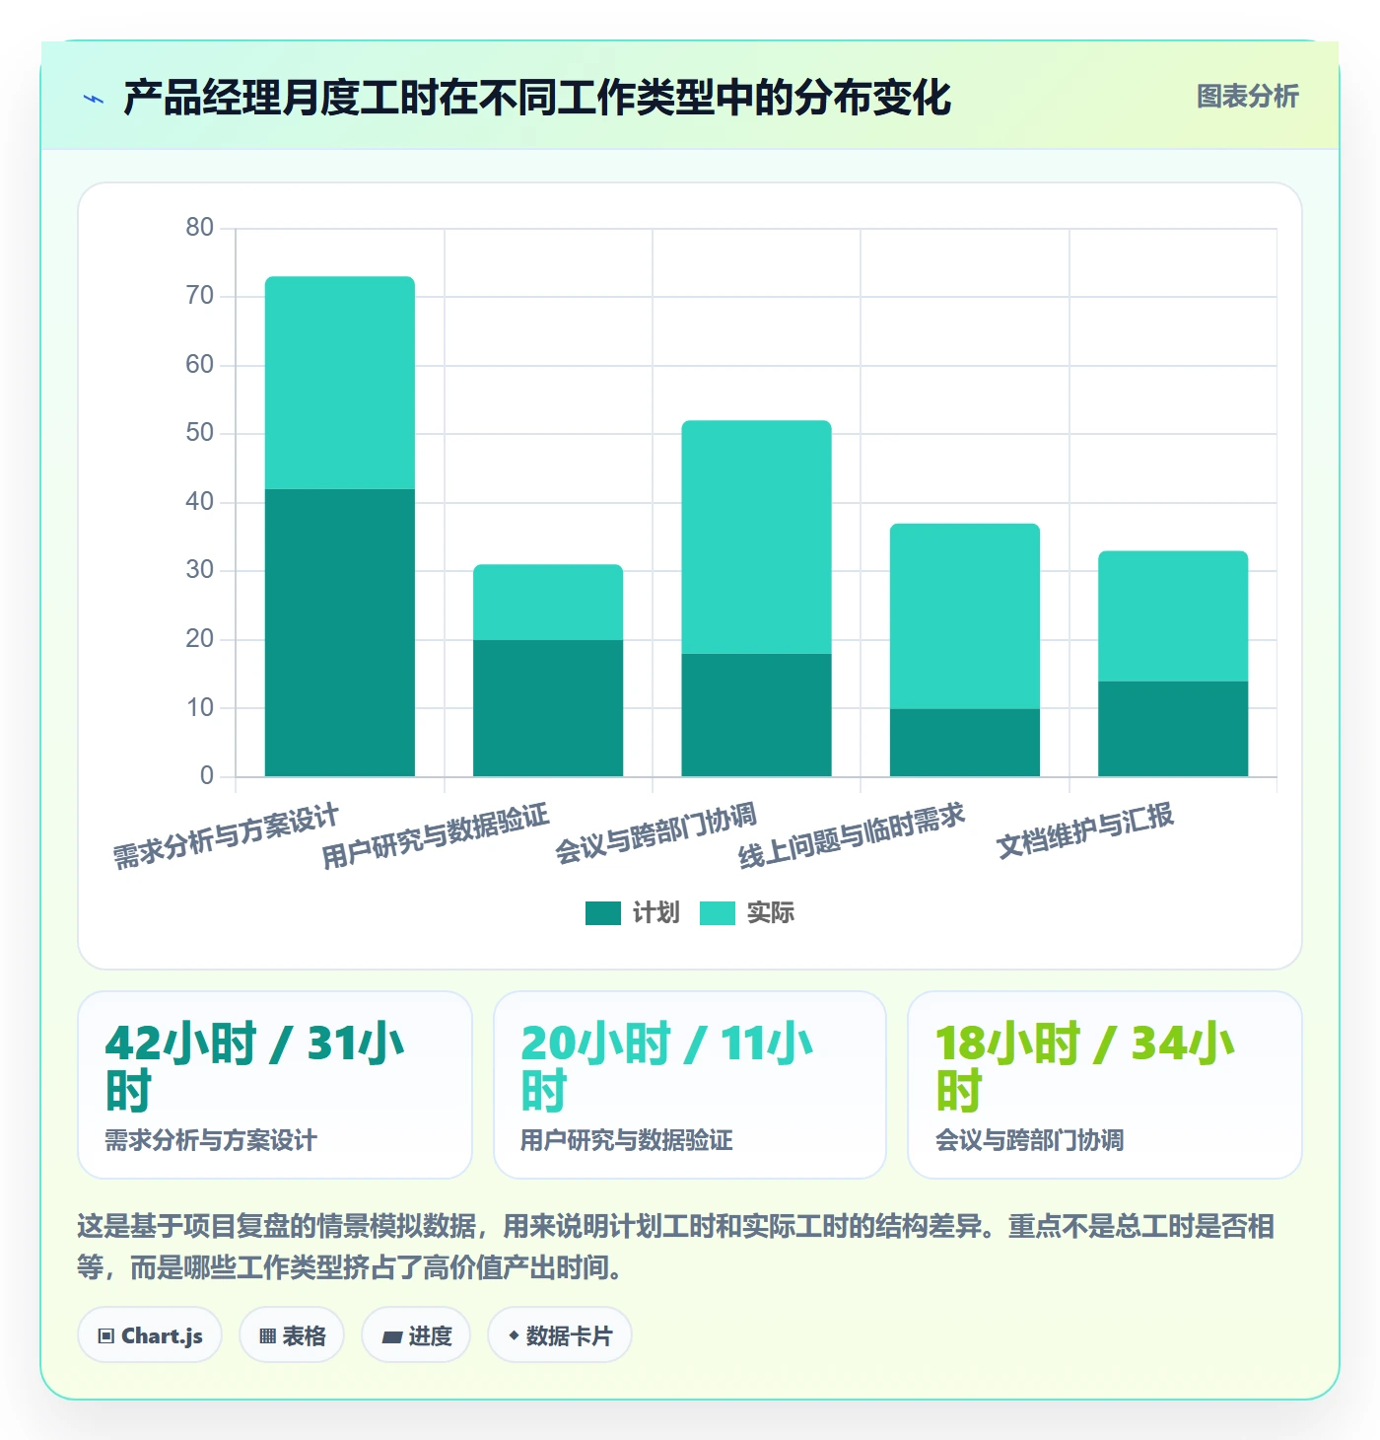This screenshot has height=1440, width=1380.
Task: Click the axis label 需求分析与方案设计
Action: [x=227, y=836]
